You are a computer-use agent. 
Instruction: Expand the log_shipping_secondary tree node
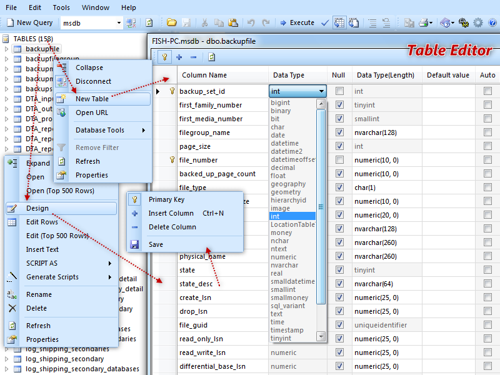6,359
